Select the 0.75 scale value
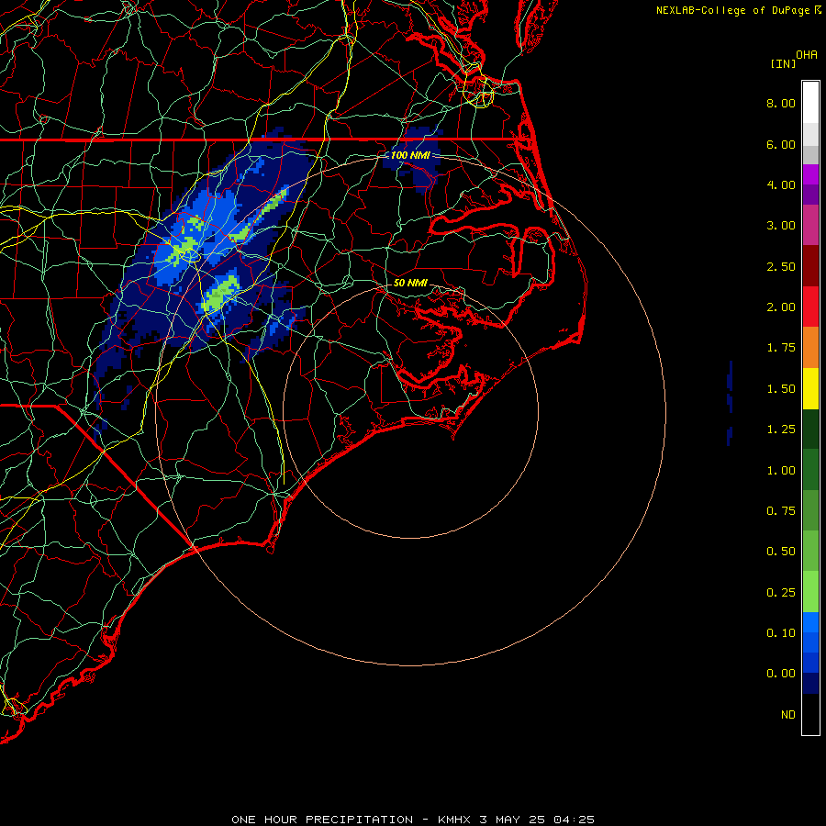 (781, 511)
